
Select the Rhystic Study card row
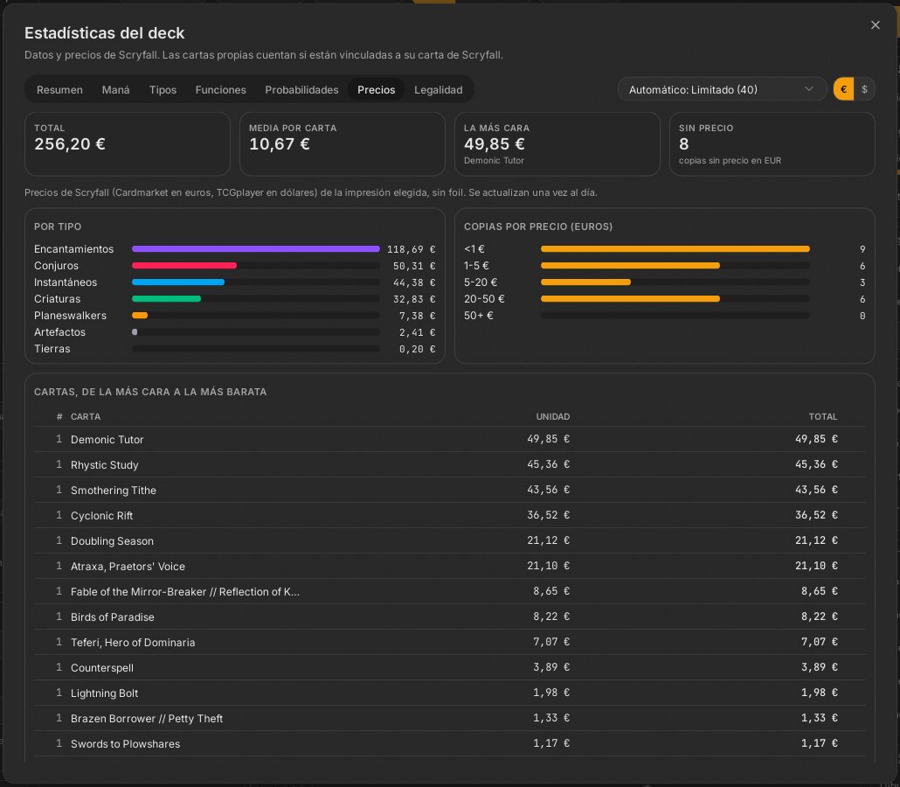coord(449,464)
